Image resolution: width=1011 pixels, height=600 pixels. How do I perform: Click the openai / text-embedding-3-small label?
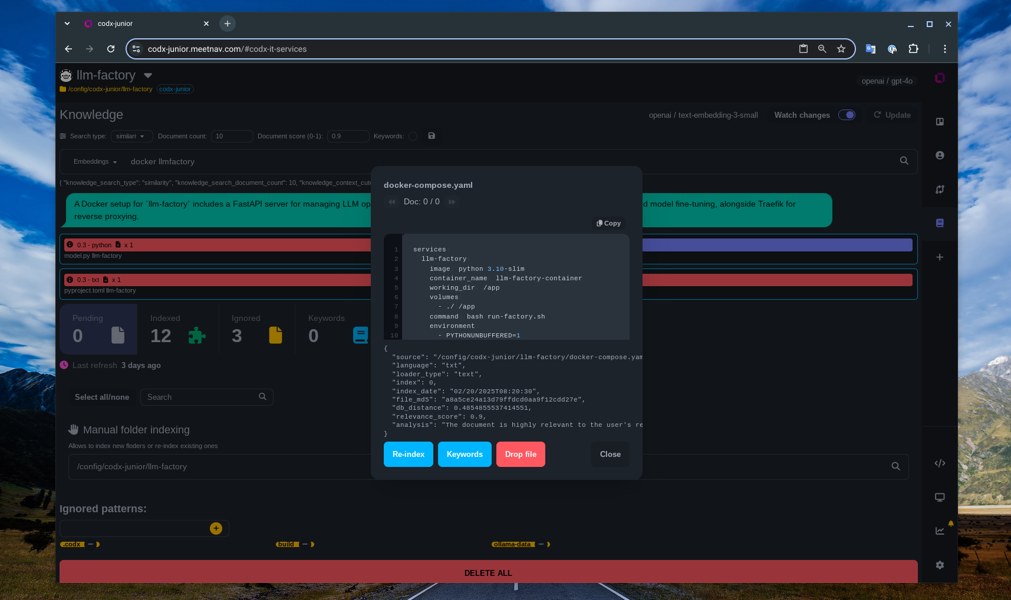[x=703, y=115]
